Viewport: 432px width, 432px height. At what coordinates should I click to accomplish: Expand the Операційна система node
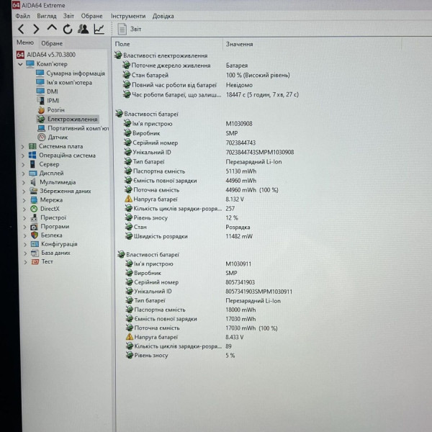[23, 156]
